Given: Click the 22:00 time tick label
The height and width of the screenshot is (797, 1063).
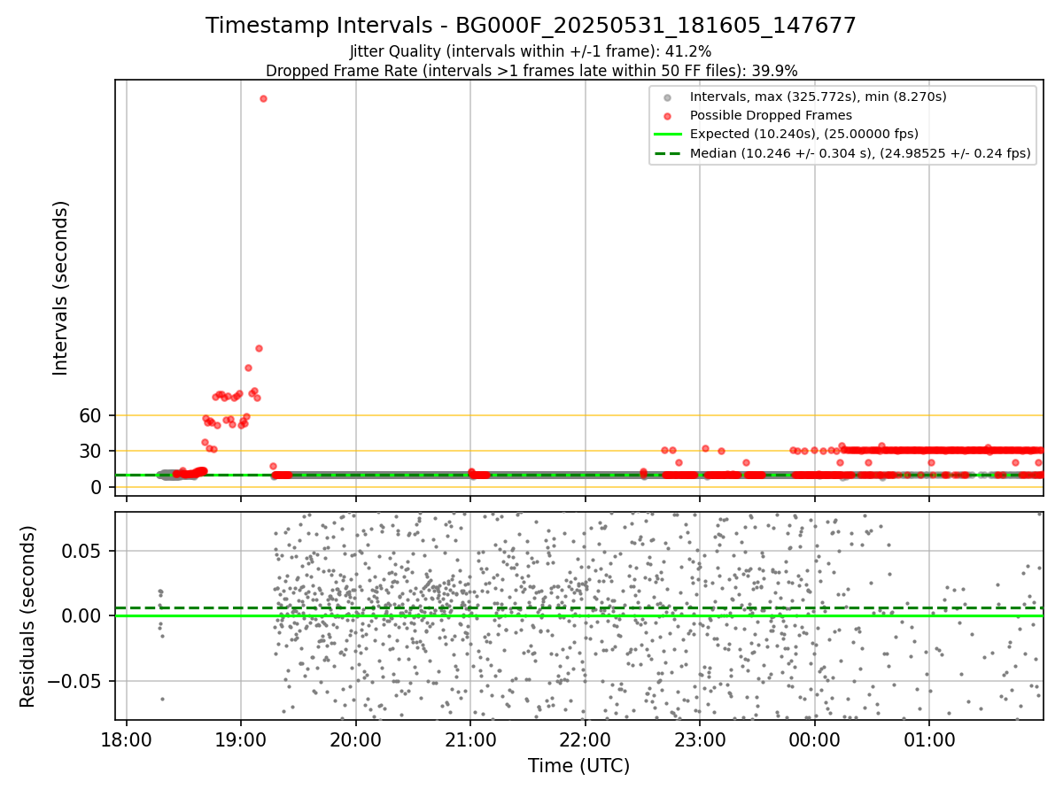Looking at the screenshot, I should 586,738.
